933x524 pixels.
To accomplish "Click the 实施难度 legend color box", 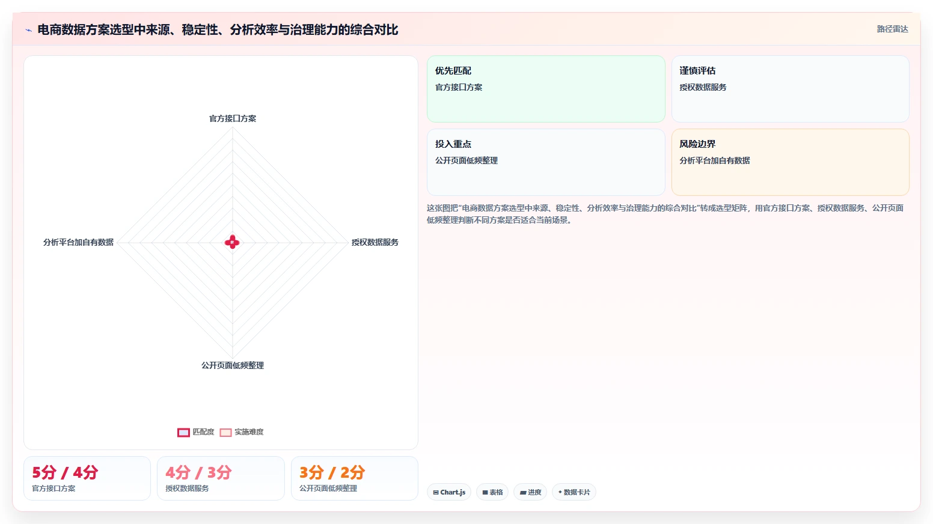I will coord(225,433).
